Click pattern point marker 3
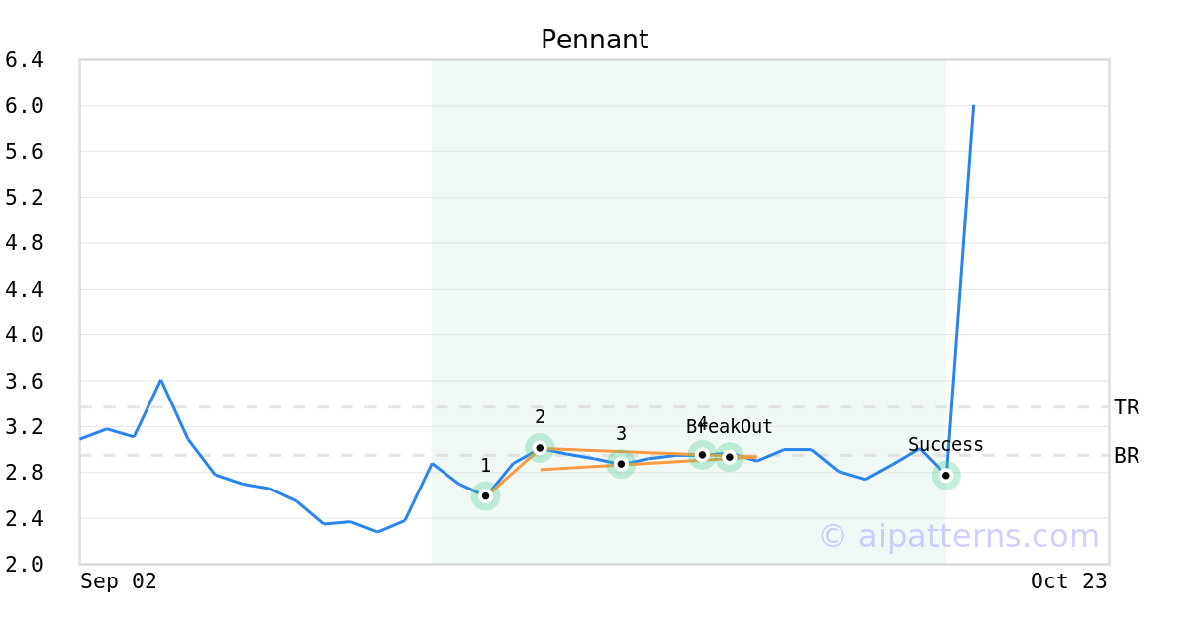 pyautogui.click(x=621, y=463)
